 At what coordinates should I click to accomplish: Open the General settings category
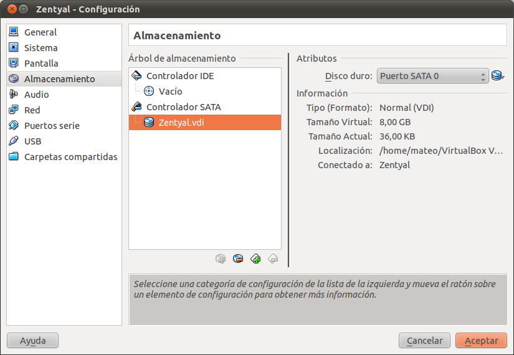(x=64, y=32)
